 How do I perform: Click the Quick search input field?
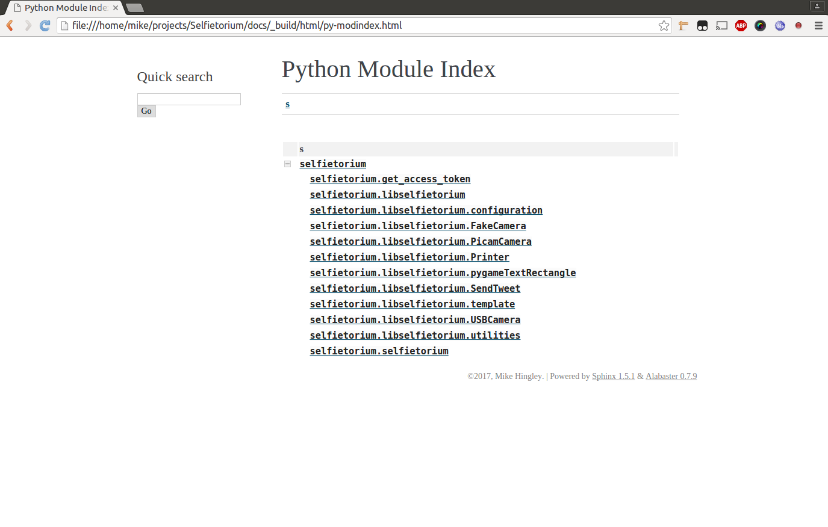pyautogui.click(x=189, y=99)
